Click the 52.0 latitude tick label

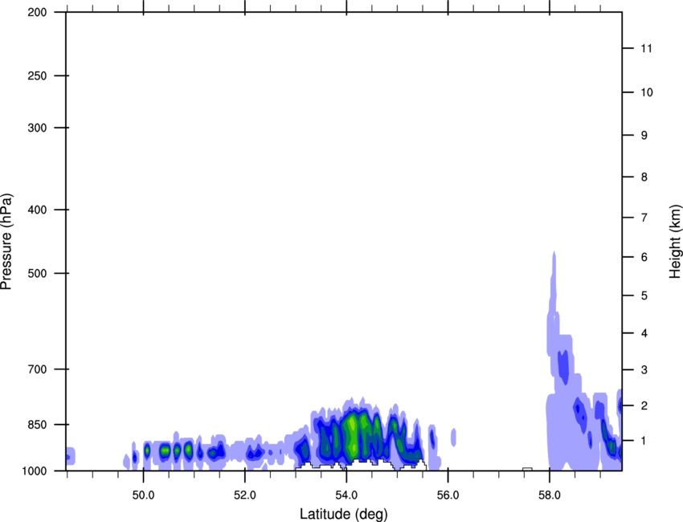coord(245,495)
